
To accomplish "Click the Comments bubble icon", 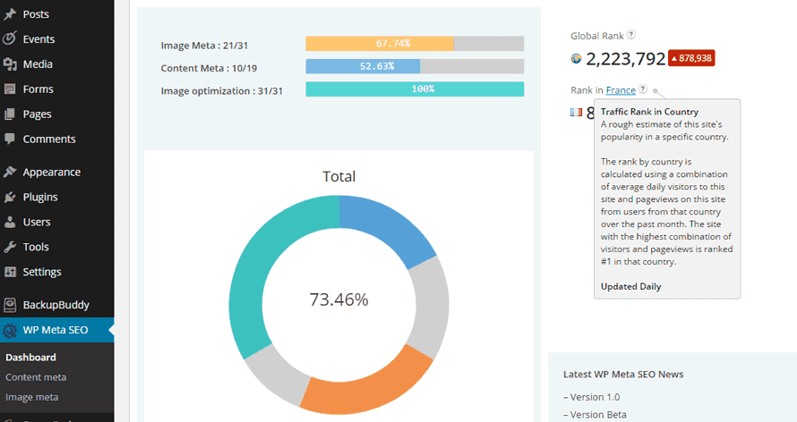I will point(10,139).
